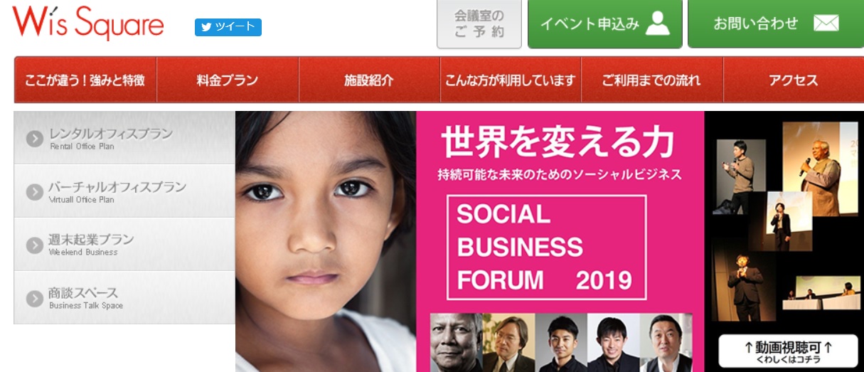Click the 動画視聴可 くわしくはコチラ button
864x372 pixels.
(x=788, y=351)
